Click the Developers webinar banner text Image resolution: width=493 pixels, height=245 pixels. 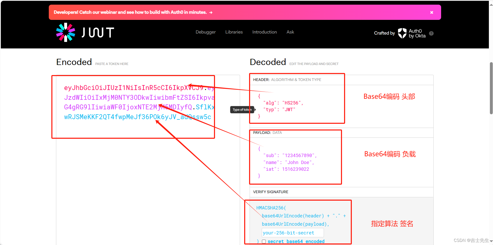[x=130, y=12]
